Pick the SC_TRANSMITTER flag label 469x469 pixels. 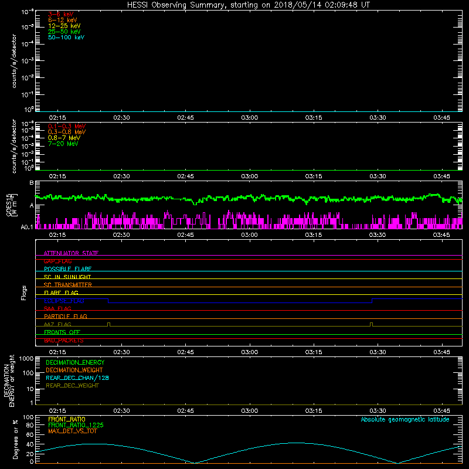click(68, 285)
